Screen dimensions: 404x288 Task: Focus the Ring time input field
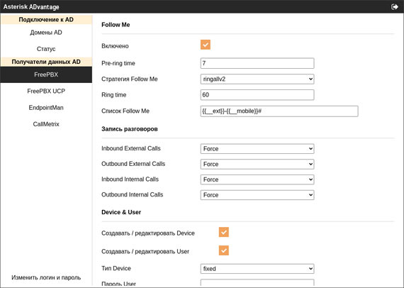(257, 95)
